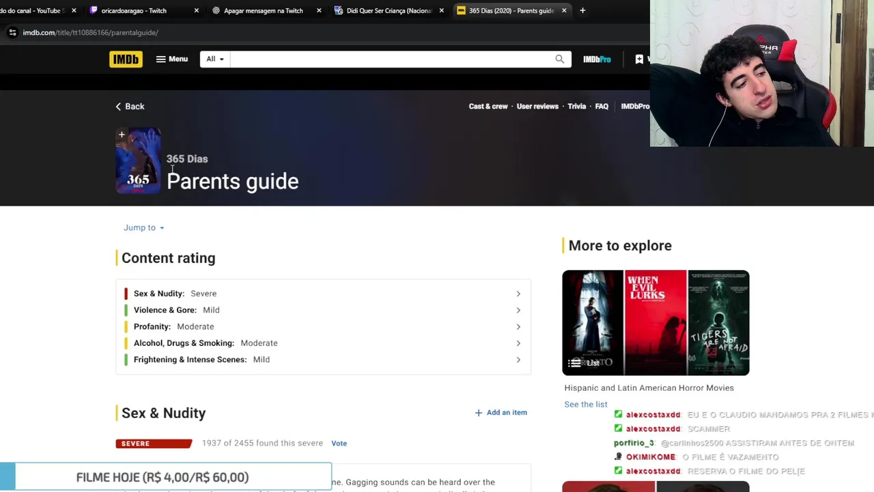Open the IMDb home logo
Screen dimensions: 874x492
pyautogui.click(x=126, y=59)
